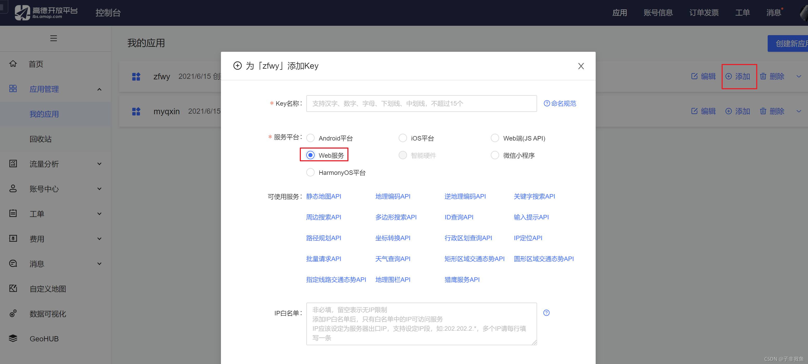The height and width of the screenshot is (364, 808).
Task: Expand the zfwy application row chevron
Action: [799, 76]
